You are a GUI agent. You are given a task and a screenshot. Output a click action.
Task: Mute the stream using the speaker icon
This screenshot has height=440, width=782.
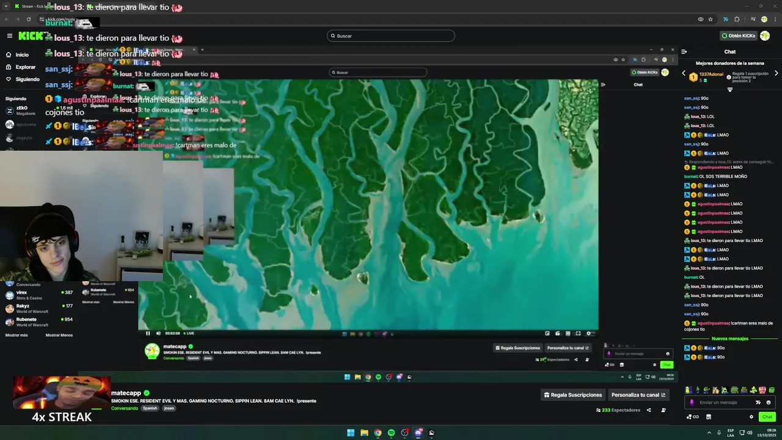coord(158,333)
